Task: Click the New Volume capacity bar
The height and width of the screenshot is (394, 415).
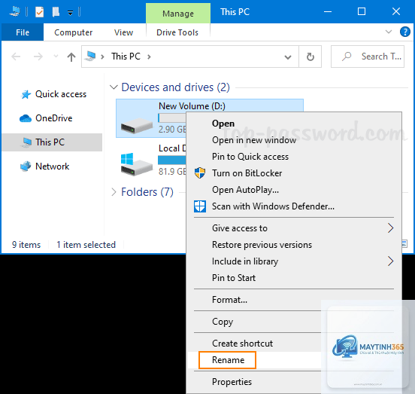Action: pyautogui.click(x=172, y=118)
